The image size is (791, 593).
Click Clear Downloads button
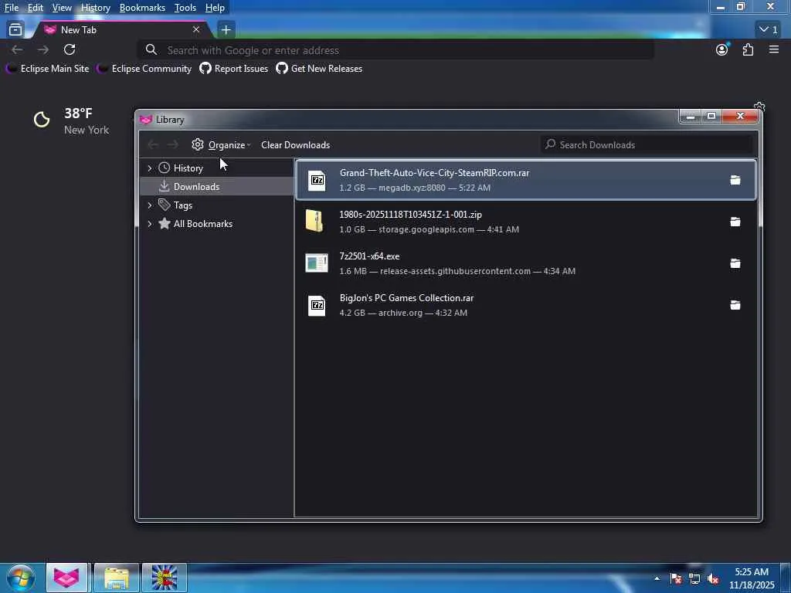(296, 145)
